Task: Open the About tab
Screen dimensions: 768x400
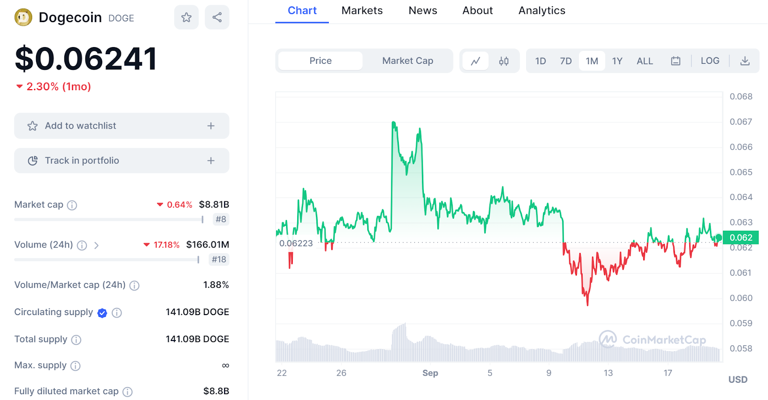Action: pos(478,11)
